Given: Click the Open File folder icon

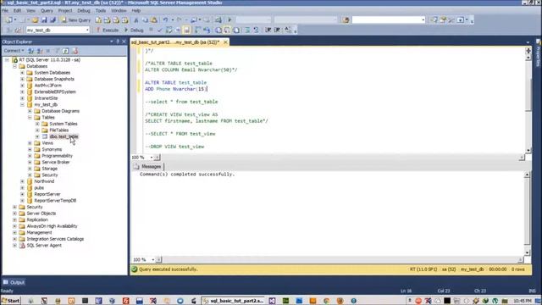Looking at the screenshot, I should coord(35,20).
